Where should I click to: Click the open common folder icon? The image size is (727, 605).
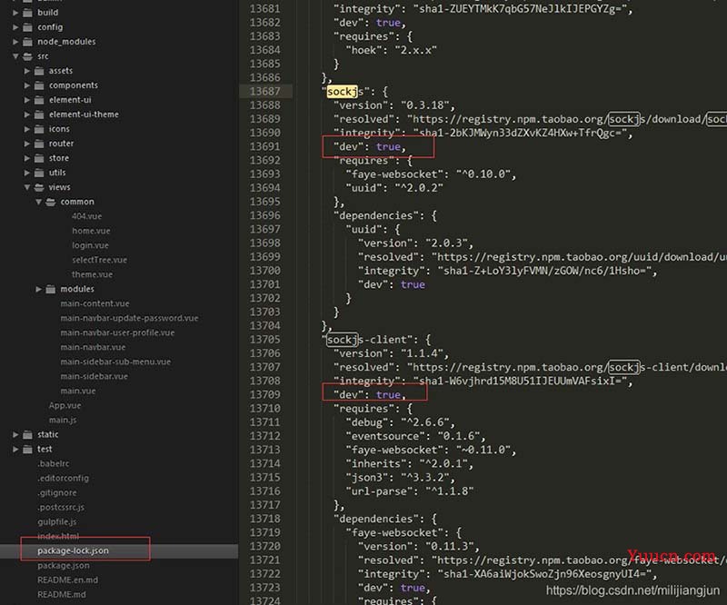coord(51,202)
